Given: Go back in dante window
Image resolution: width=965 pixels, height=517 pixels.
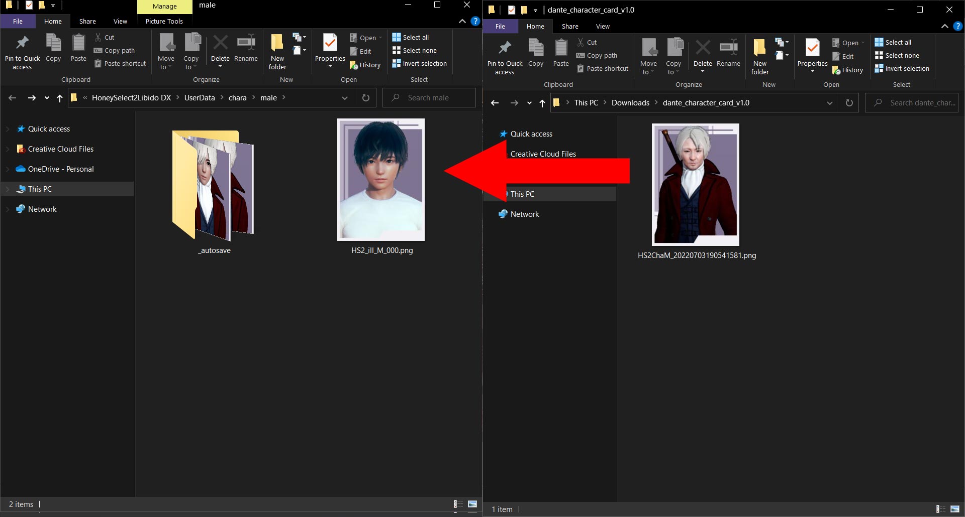Looking at the screenshot, I should coord(495,103).
